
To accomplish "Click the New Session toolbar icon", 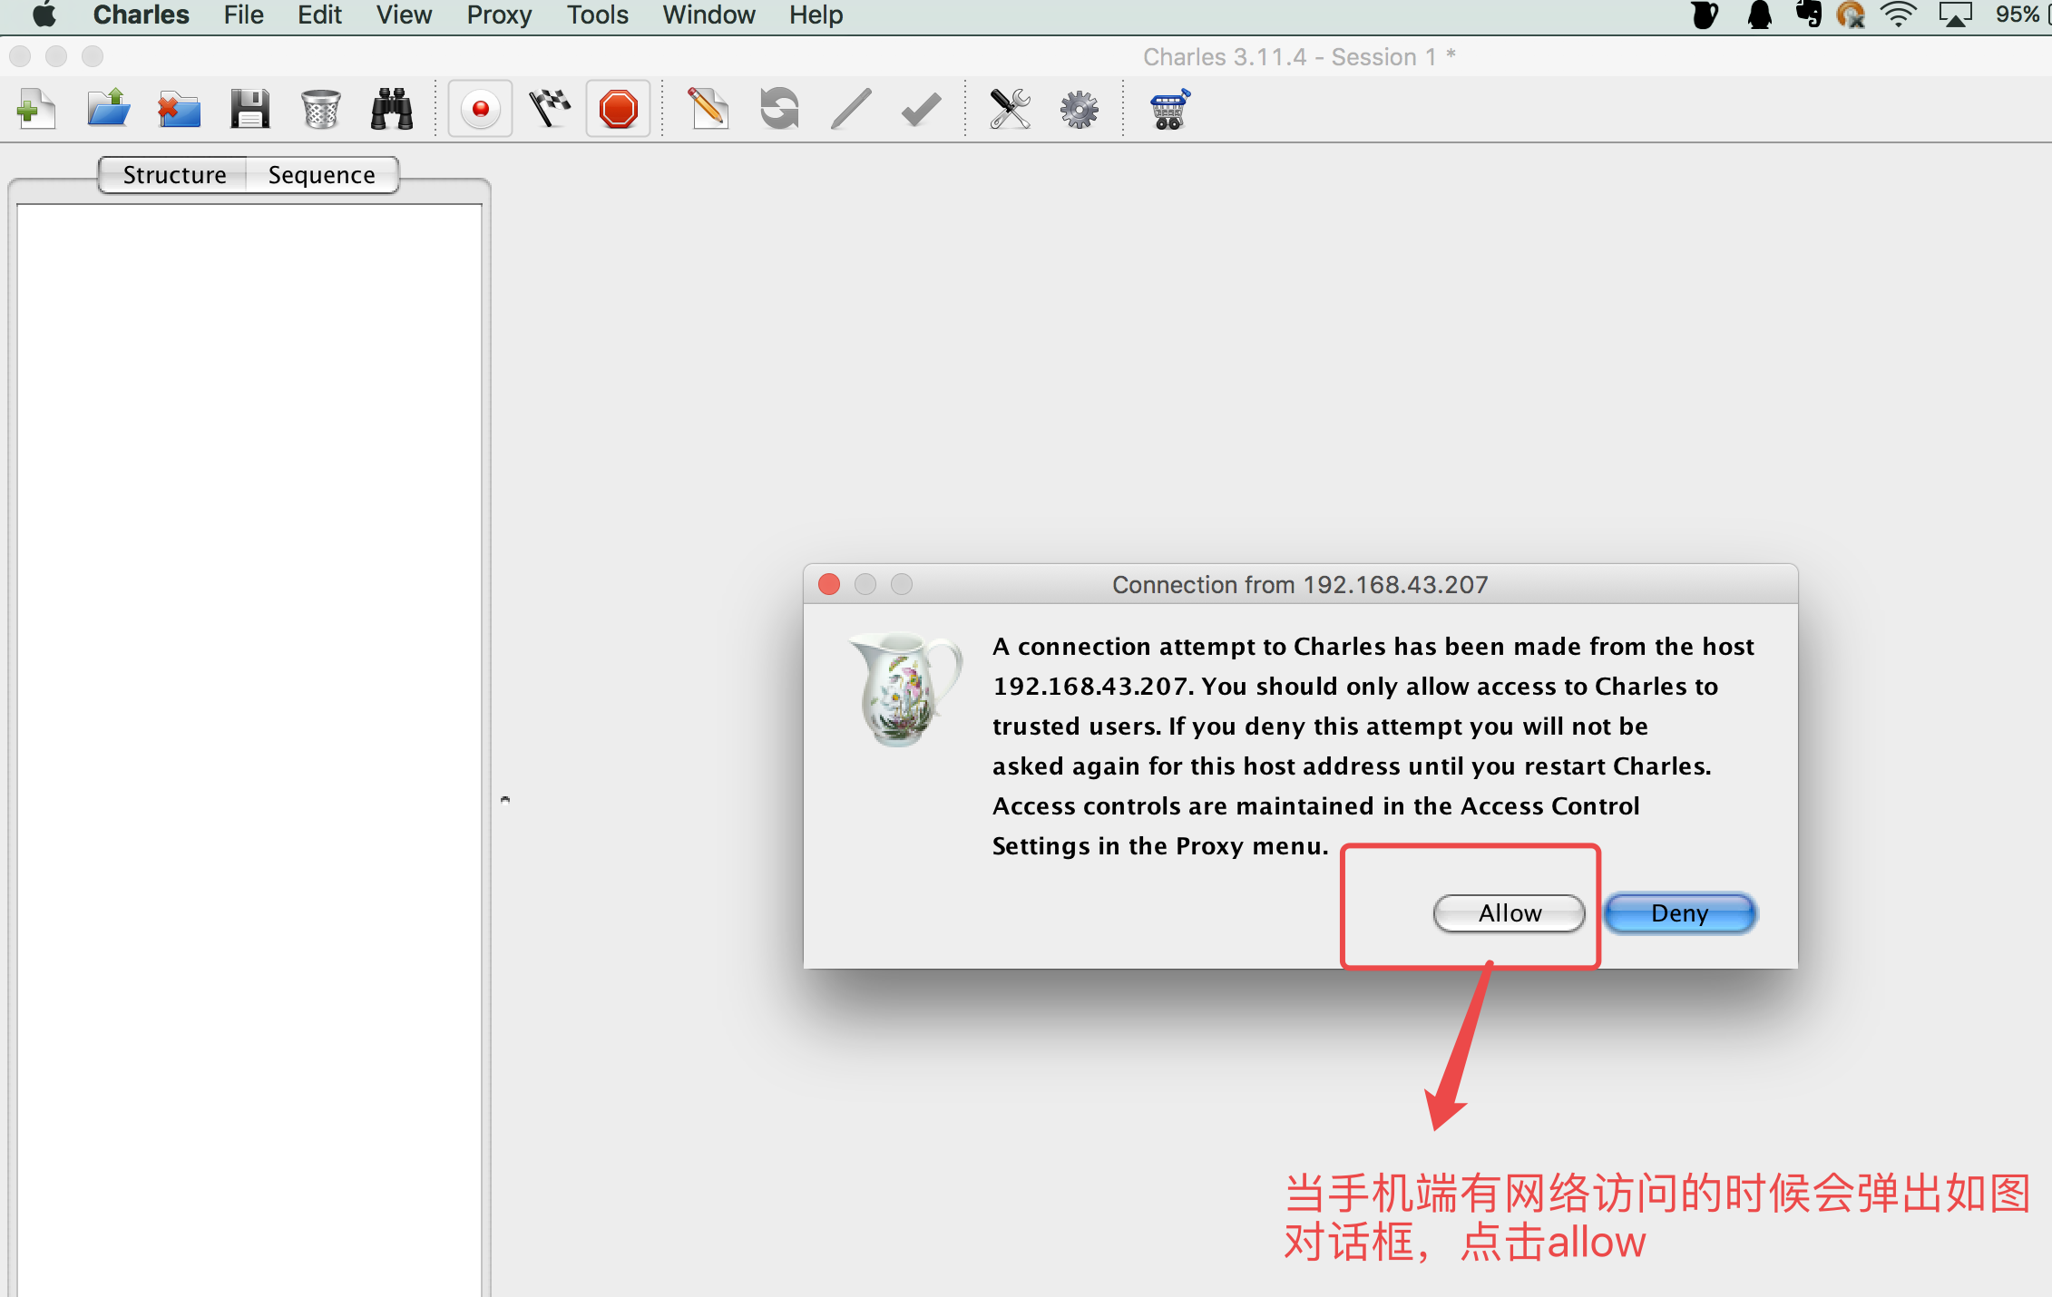I will tap(36, 110).
